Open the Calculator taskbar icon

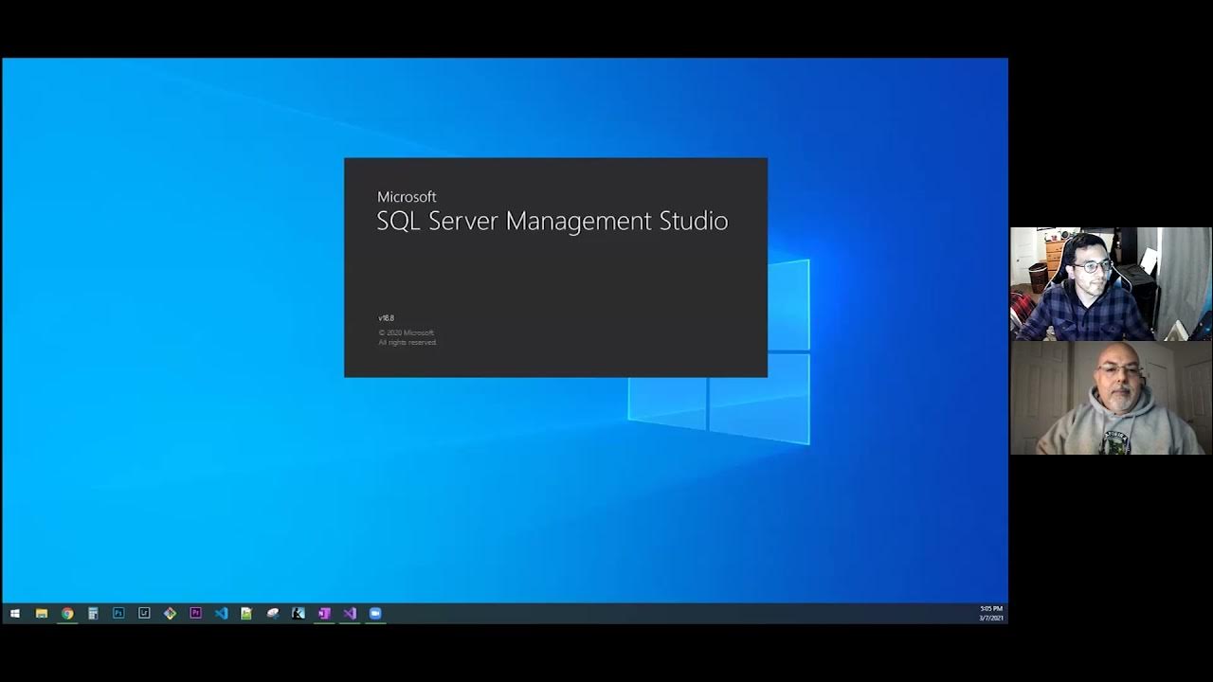tap(93, 614)
